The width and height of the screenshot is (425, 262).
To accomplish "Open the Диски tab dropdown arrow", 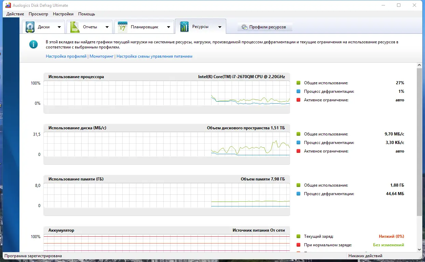I will [x=59, y=27].
